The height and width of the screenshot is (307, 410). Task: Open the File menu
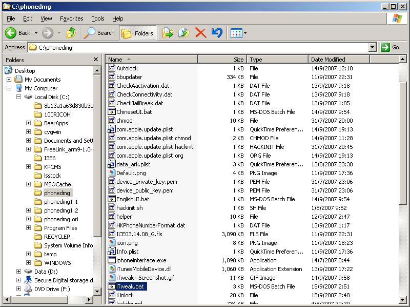[x=11, y=18]
